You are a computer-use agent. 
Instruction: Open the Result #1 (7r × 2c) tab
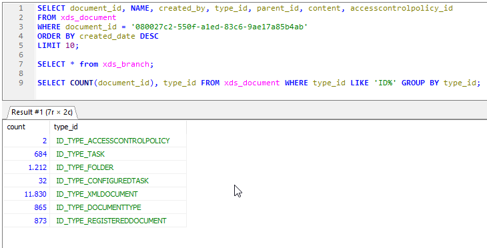point(42,112)
